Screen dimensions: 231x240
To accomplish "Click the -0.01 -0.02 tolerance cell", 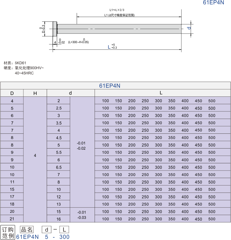I will point(81,146).
